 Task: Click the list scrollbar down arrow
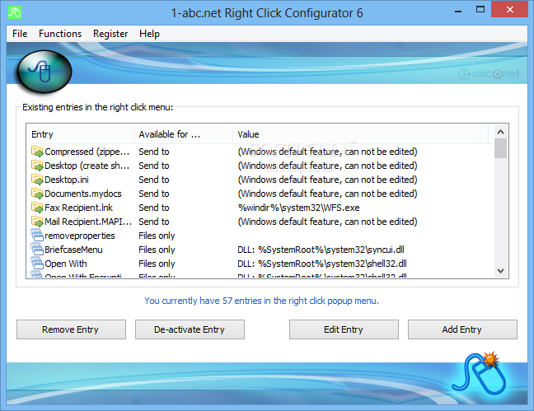tap(500, 271)
